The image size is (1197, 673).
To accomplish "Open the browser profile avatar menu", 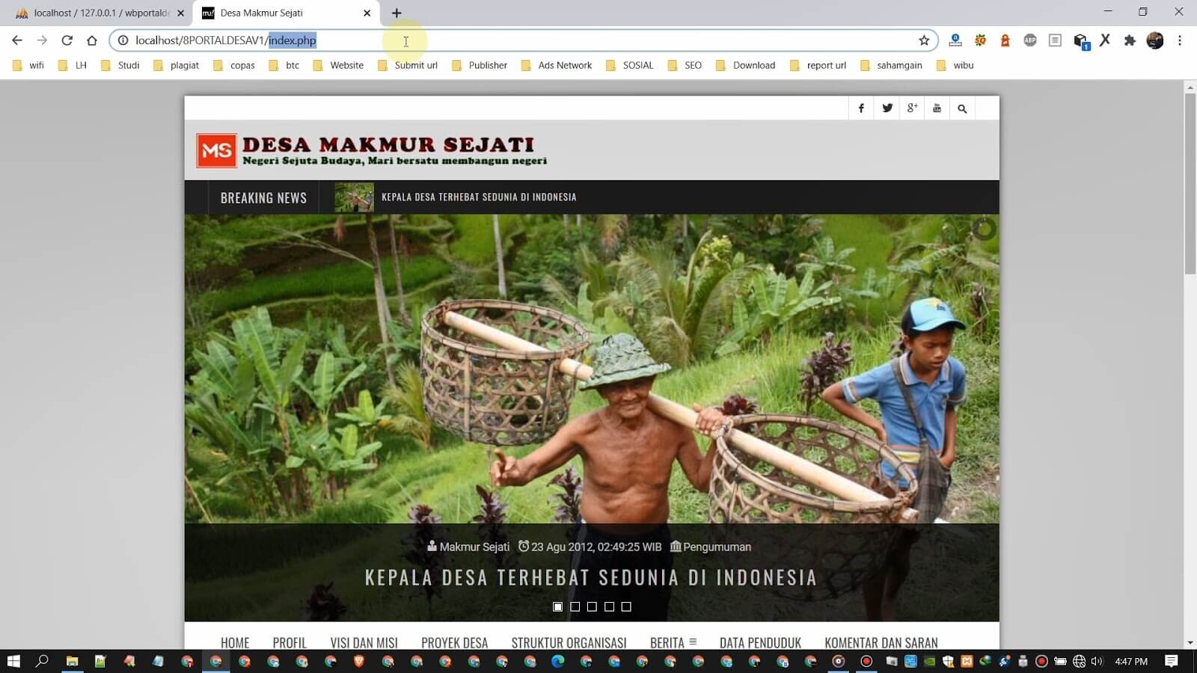I will point(1154,40).
